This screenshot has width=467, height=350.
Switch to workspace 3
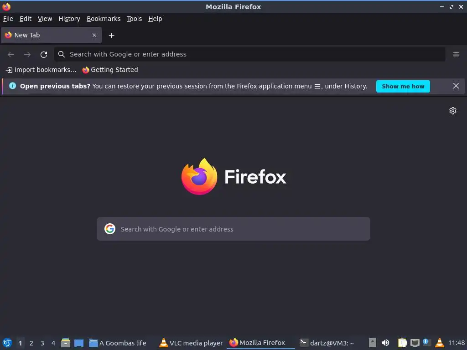[42, 343]
